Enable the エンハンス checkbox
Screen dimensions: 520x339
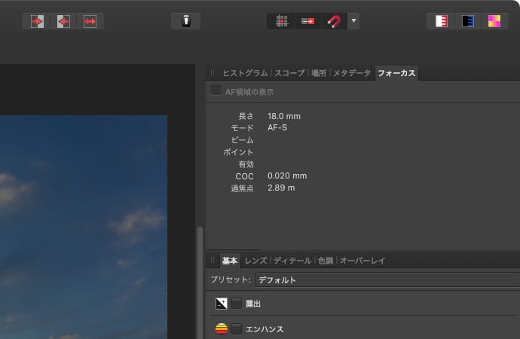pyautogui.click(x=237, y=329)
